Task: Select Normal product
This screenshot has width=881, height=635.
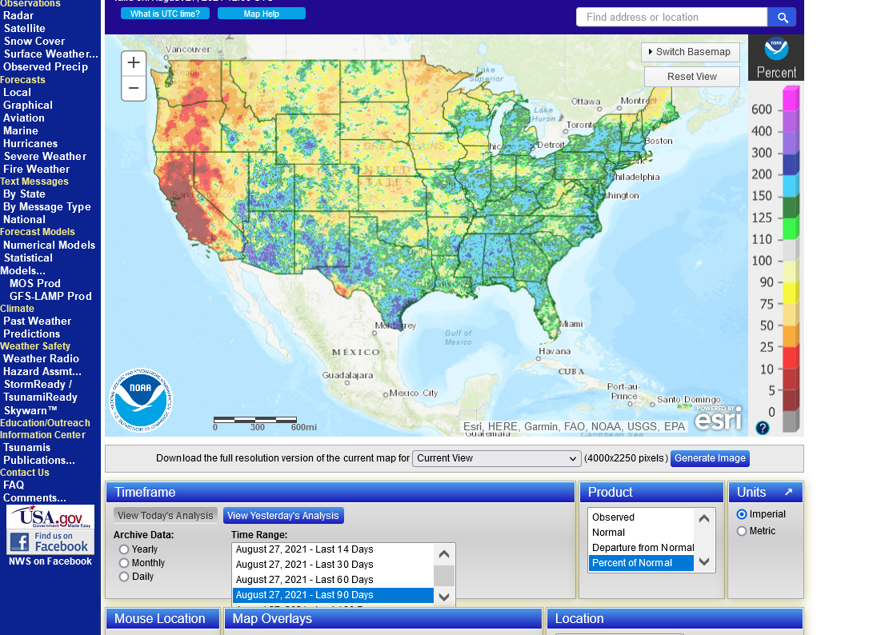Action: 641,533
